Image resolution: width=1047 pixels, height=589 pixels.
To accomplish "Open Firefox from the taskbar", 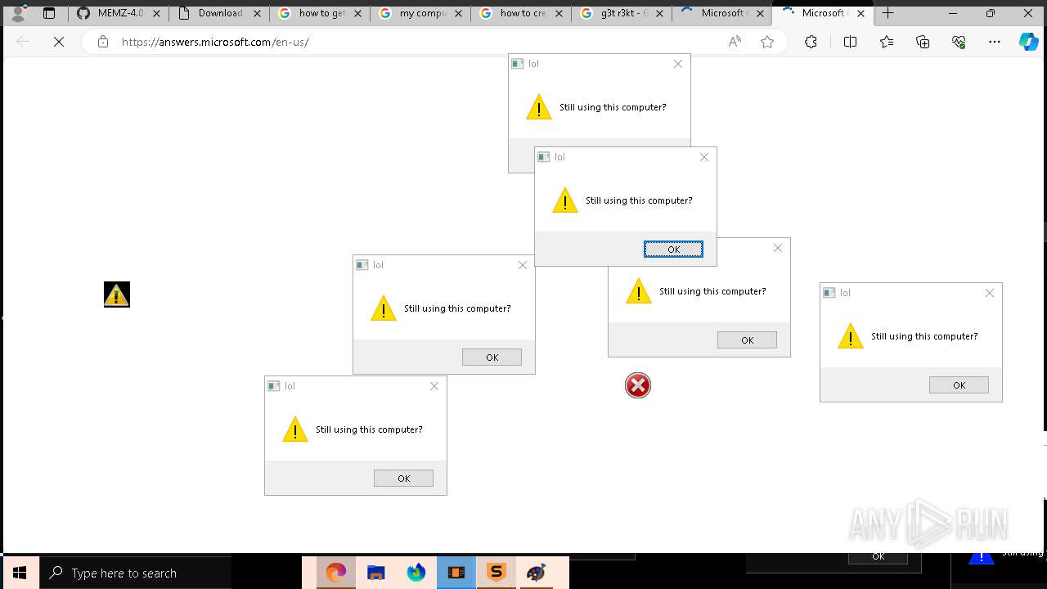I will click(x=416, y=573).
